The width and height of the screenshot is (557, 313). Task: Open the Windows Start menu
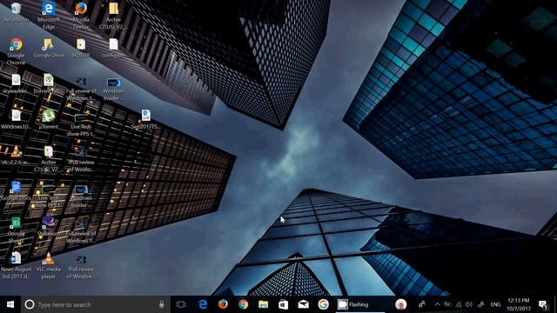pyautogui.click(x=10, y=304)
